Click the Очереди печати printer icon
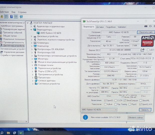Image resolution: width=155 pixels, height=135 pixels. (x=36, y=65)
